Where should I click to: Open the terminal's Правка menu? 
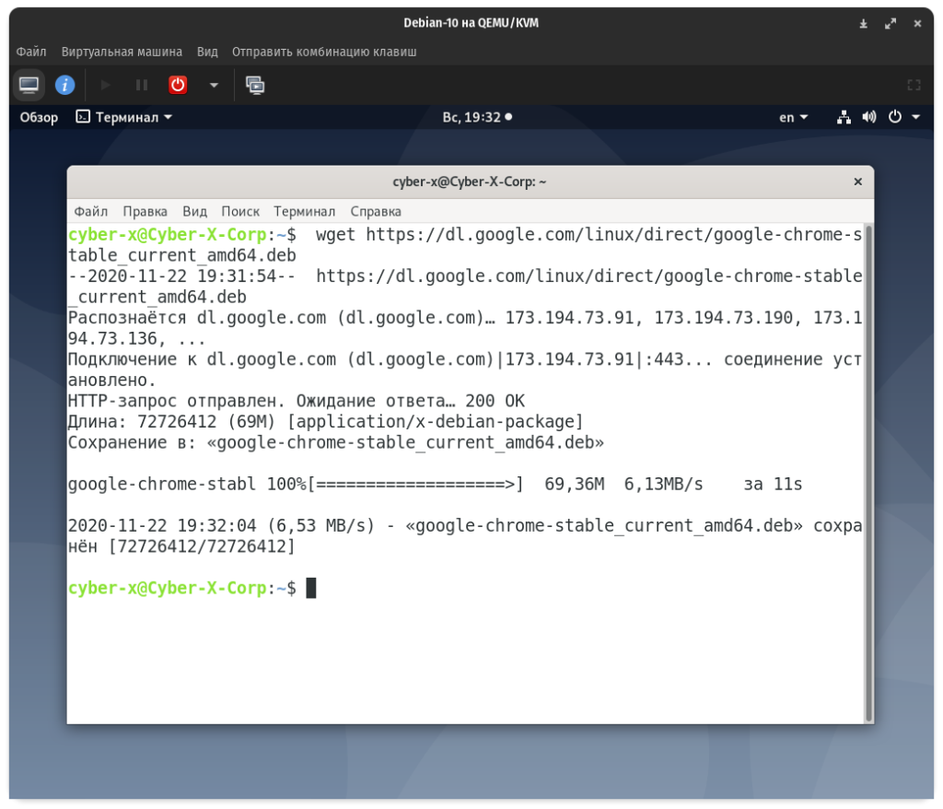coord(145,211)
